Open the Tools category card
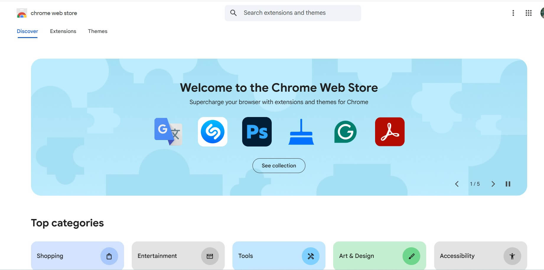 point(279,256)
